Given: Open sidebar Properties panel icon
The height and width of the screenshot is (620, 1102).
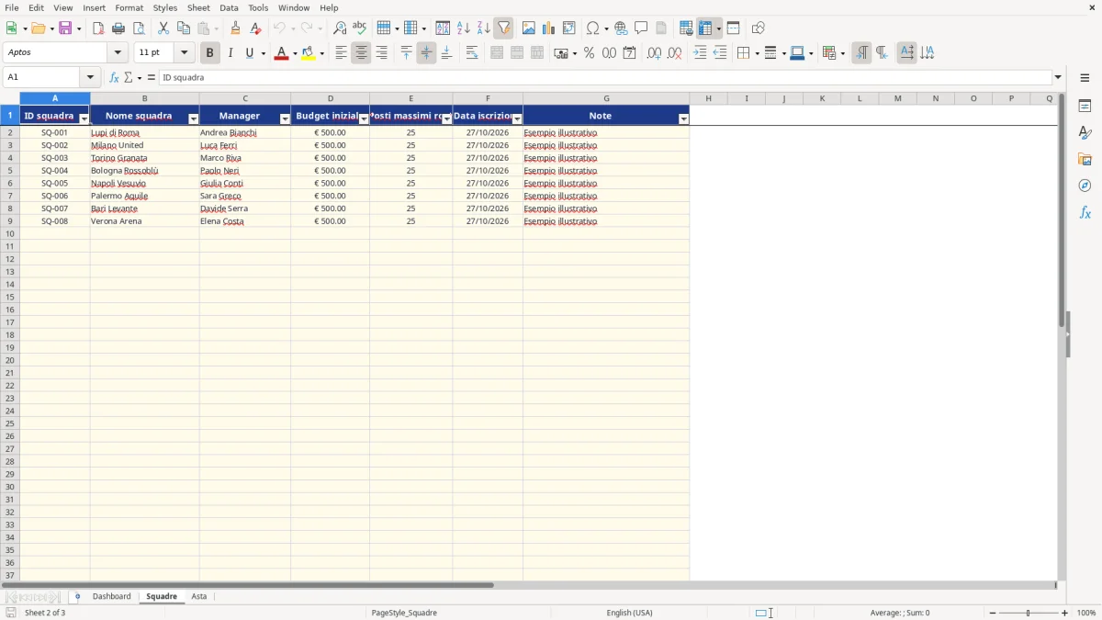Looking at the screenshot, I should 1085,107.
